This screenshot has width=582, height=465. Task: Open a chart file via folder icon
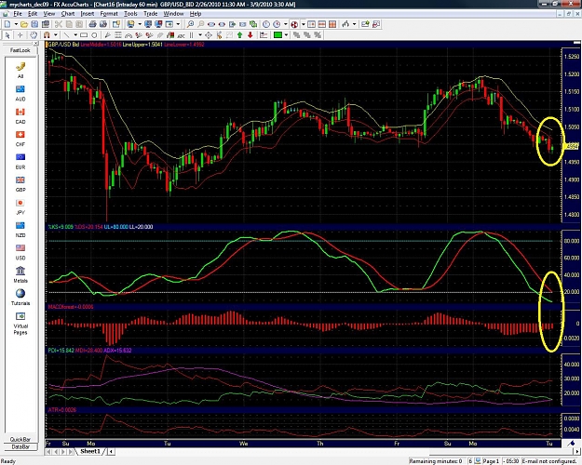pyautogui.click(x=24, y=24)
